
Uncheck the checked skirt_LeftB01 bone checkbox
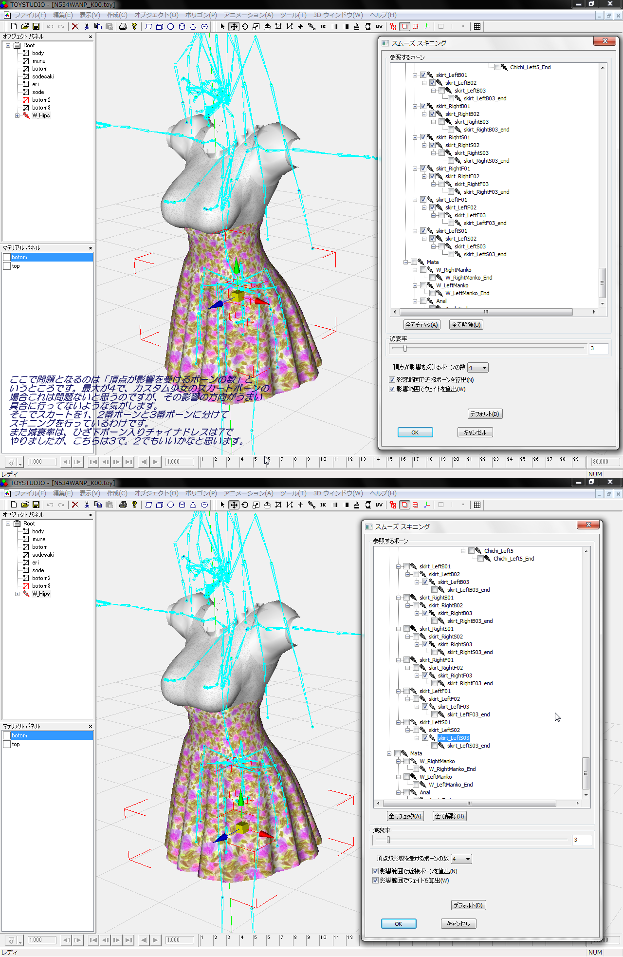point(423,75)
